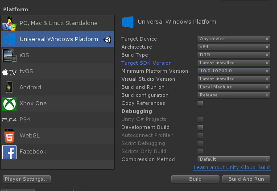Viewport: 277px width, 191px height.
Task: Click the PS4 logo icon
Action: [x=9, y=120]
